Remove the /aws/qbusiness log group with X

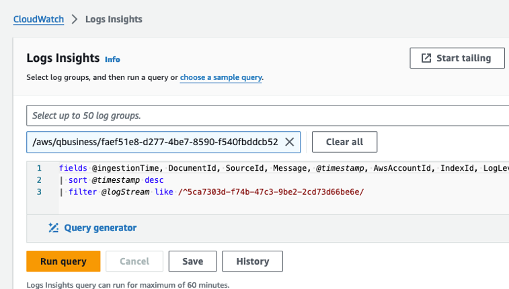click(290, 142)
